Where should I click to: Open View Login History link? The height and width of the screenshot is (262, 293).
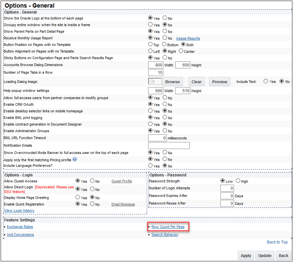click(19, 210)
